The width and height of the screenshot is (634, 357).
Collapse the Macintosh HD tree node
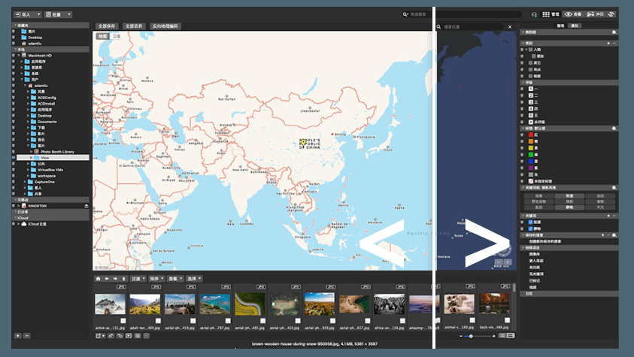coord(19,56)
